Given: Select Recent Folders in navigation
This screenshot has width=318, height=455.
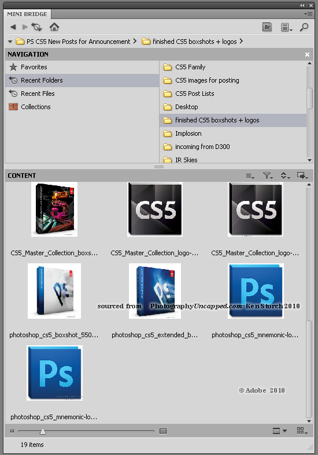Looking at the screenshot, I should pos(82,80).
